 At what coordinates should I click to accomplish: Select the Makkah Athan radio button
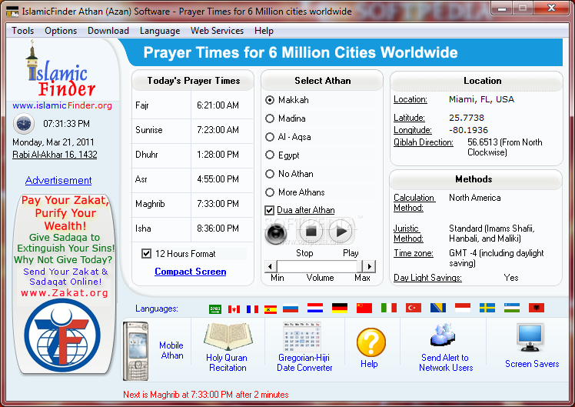click(270, 100)
